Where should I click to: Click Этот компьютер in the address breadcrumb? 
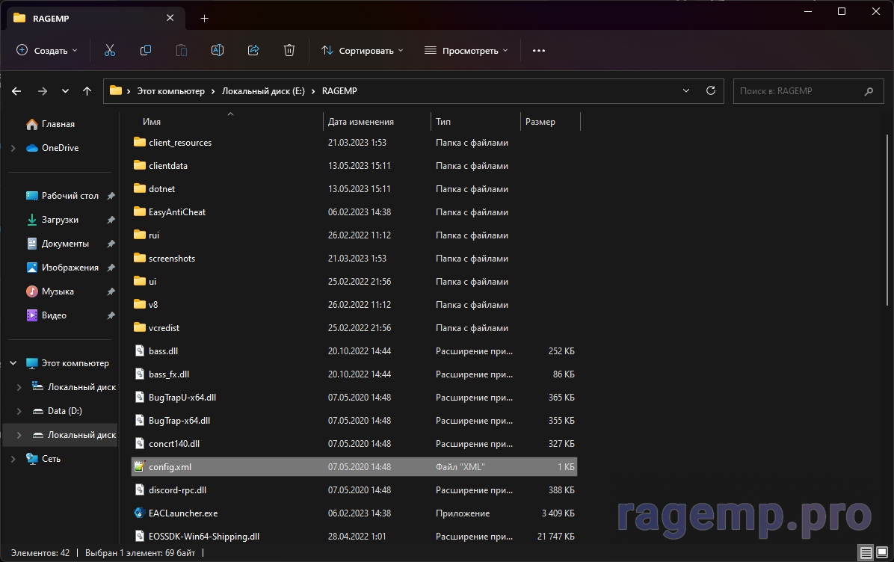tap(170, 91)
